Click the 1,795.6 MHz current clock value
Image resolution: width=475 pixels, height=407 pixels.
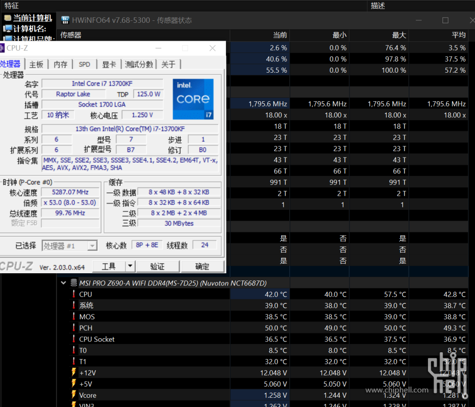(x=268, y=104)
